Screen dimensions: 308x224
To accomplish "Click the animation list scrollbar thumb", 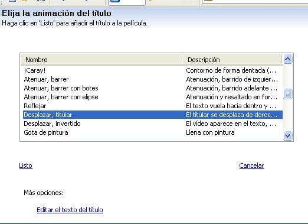I will [x=287, y=93].
